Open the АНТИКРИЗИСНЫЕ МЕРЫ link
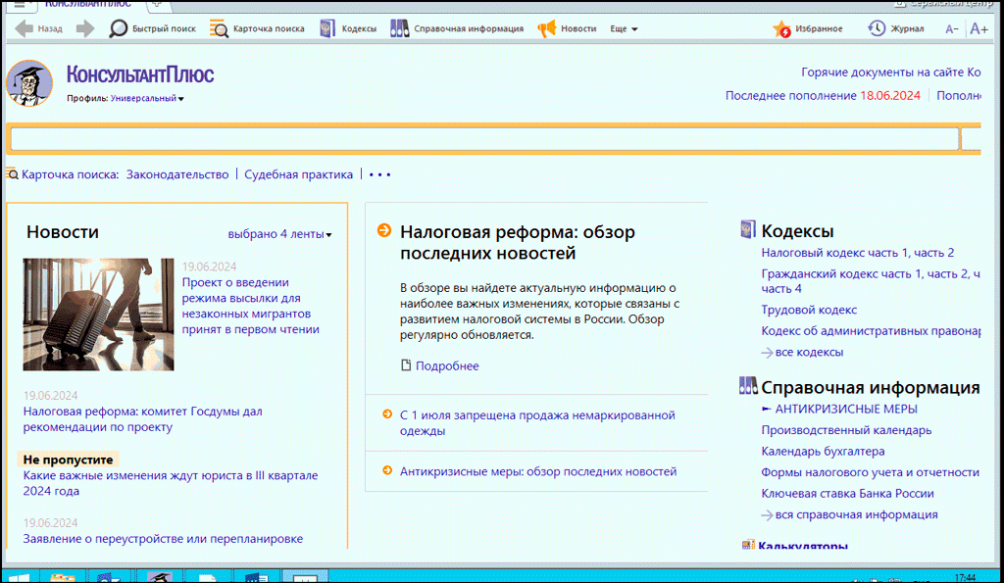 (846, 409)
